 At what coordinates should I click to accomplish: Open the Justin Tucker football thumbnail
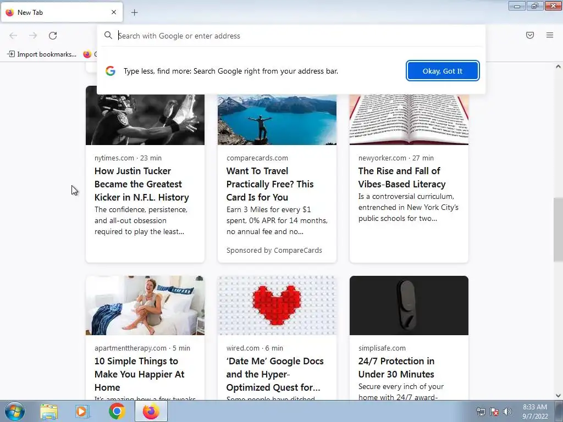point(145,119)
